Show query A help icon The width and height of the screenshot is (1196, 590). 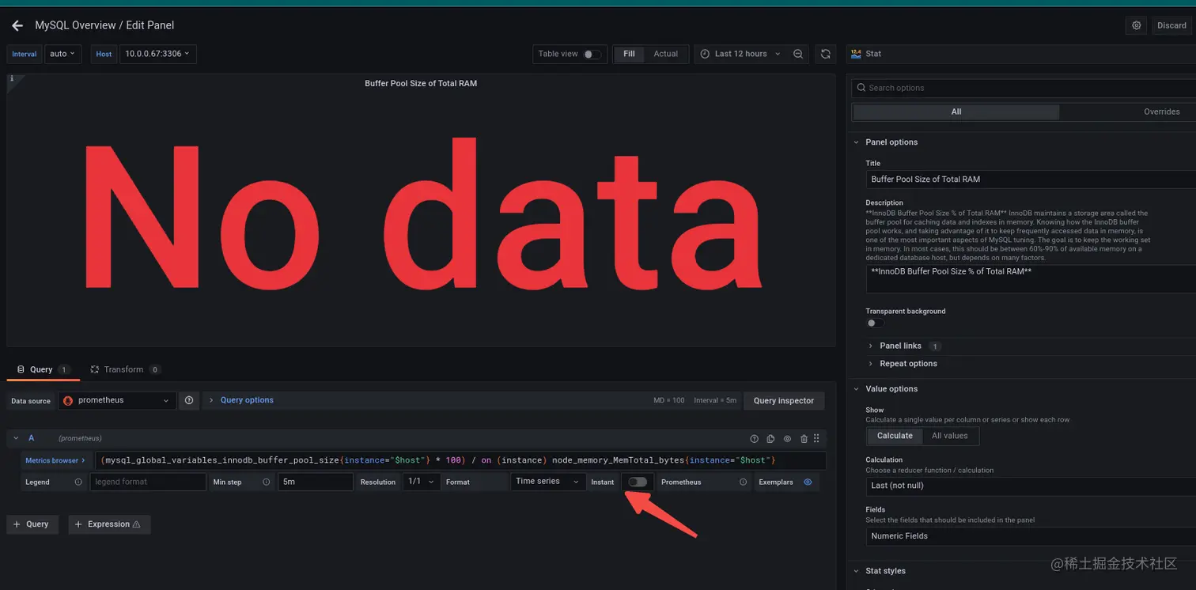[x=754, y=438]
